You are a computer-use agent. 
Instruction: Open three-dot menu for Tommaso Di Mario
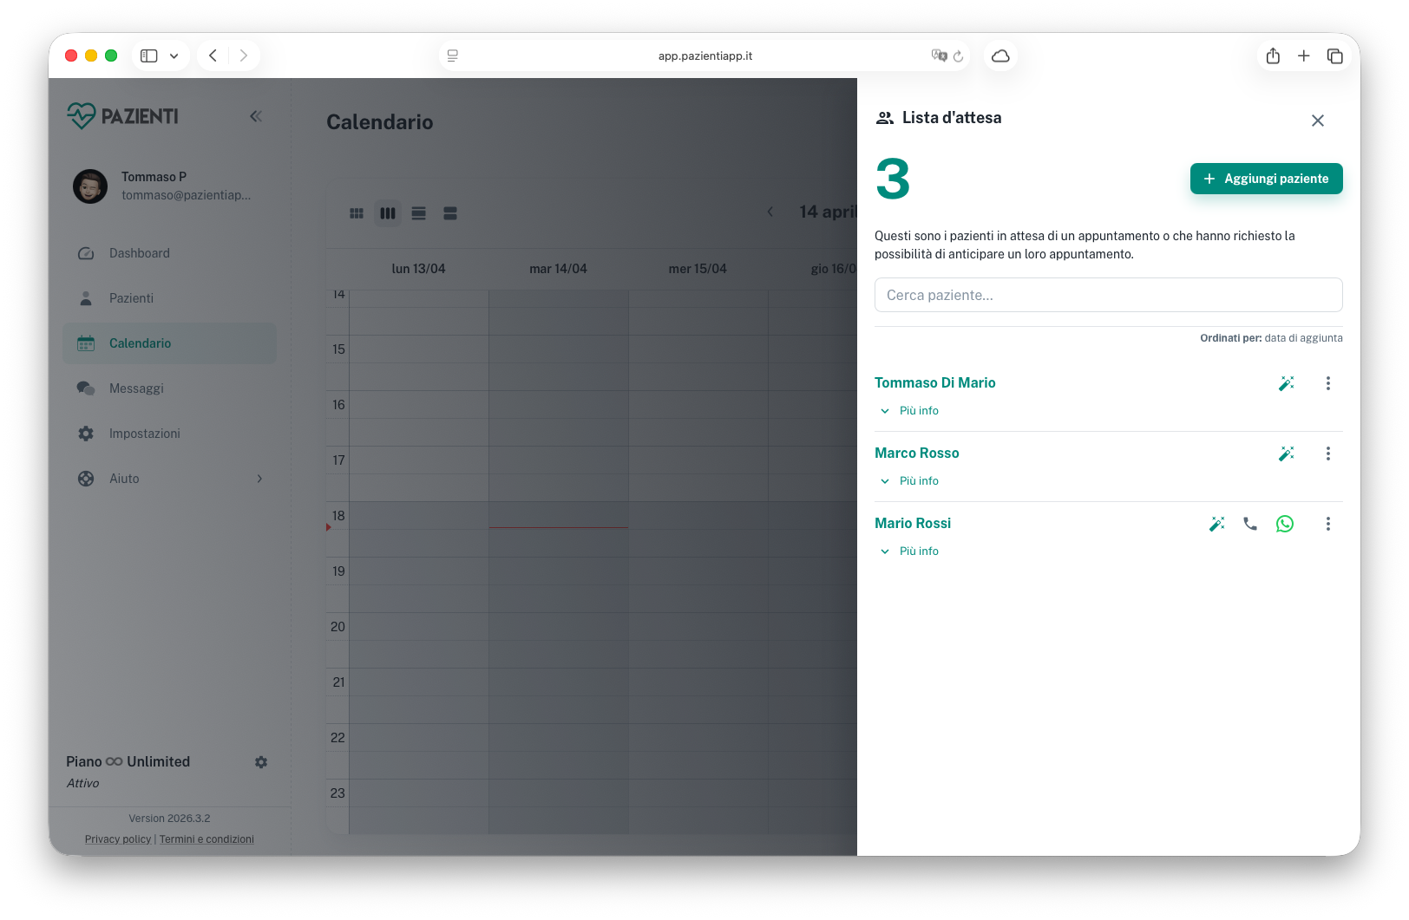pyautogui.click(x=1327, y=383)
